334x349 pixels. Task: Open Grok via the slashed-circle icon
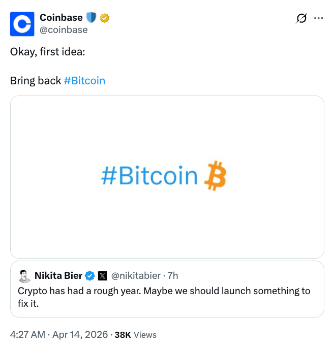(301, 18)
